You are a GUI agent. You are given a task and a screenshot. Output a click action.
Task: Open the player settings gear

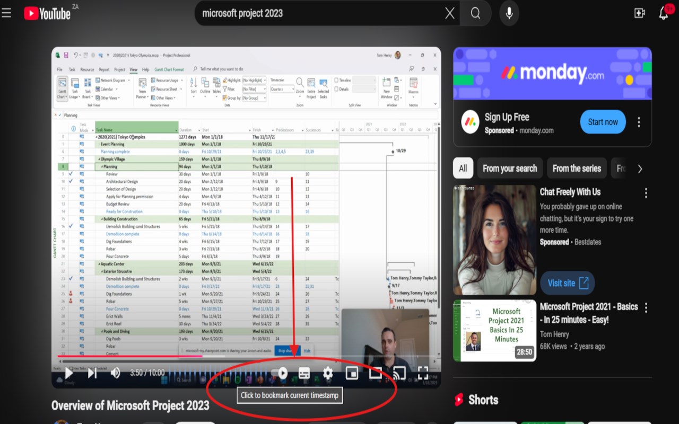click(328, 373)
